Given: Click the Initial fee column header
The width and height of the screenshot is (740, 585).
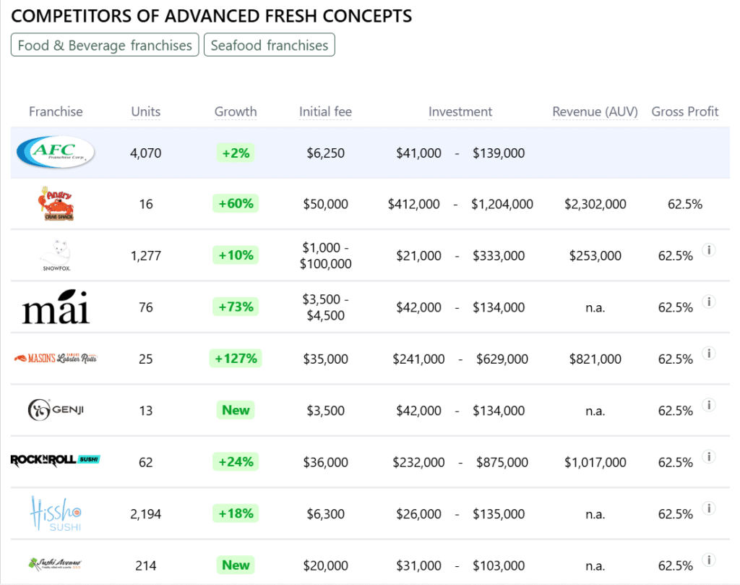Looking at the screenshot, I should [x=326, y=111].
